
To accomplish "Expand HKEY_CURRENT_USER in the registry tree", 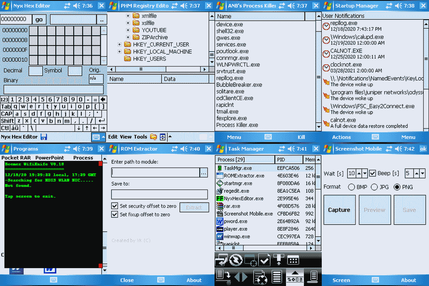I will pyautogui.click(x=119, y=44).
